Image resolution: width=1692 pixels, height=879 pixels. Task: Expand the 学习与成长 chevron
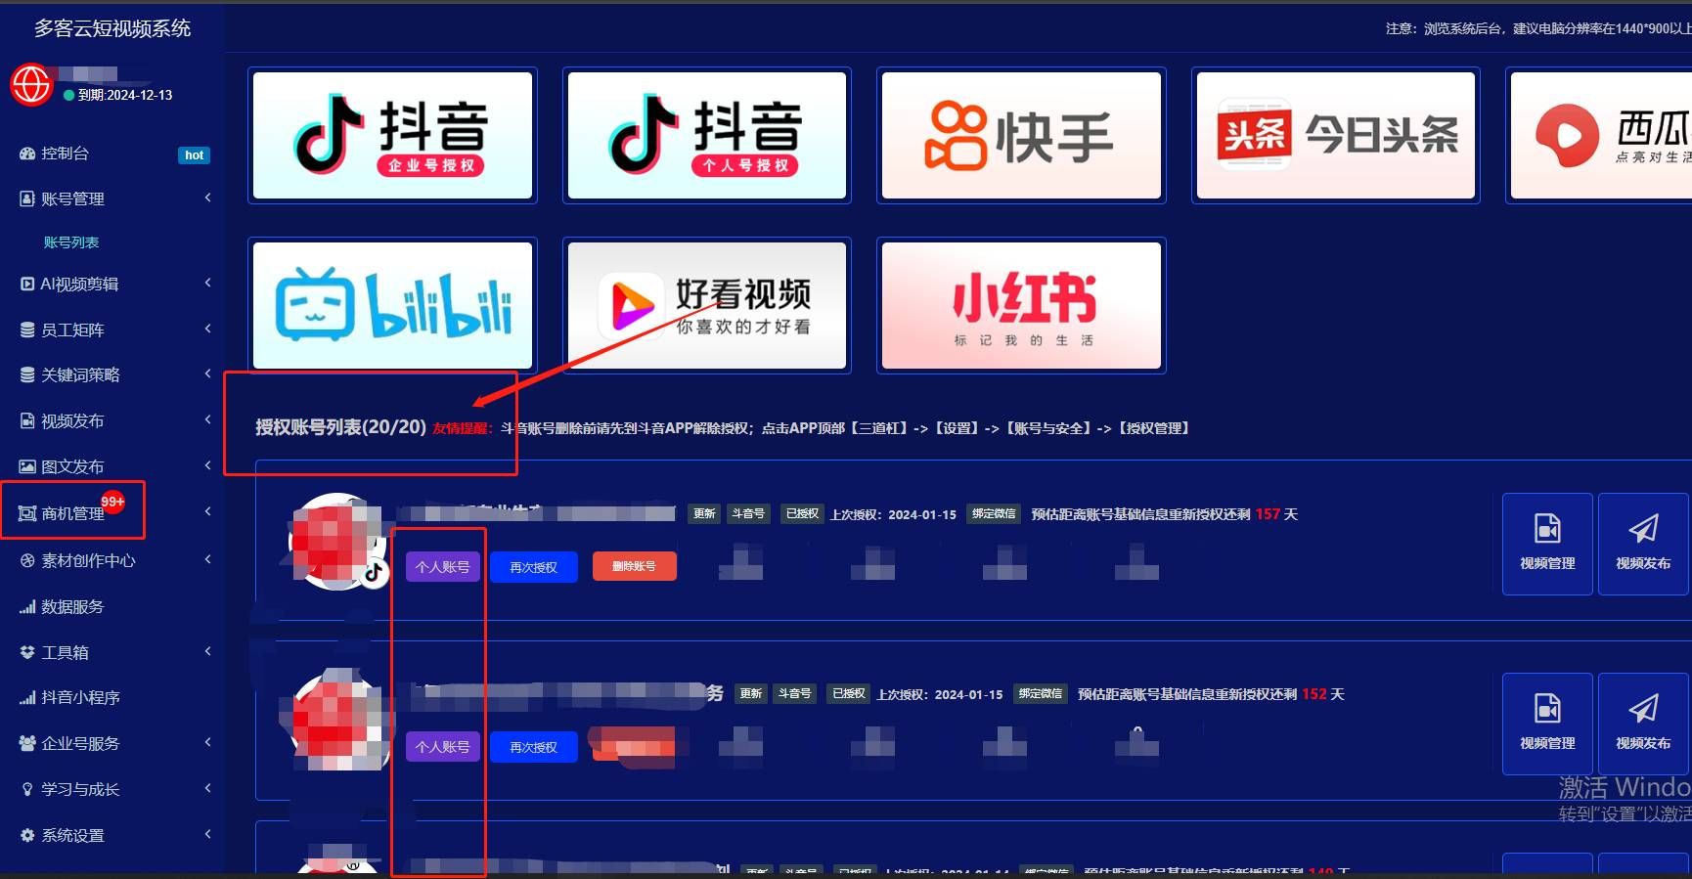click(x=207, y=789)
